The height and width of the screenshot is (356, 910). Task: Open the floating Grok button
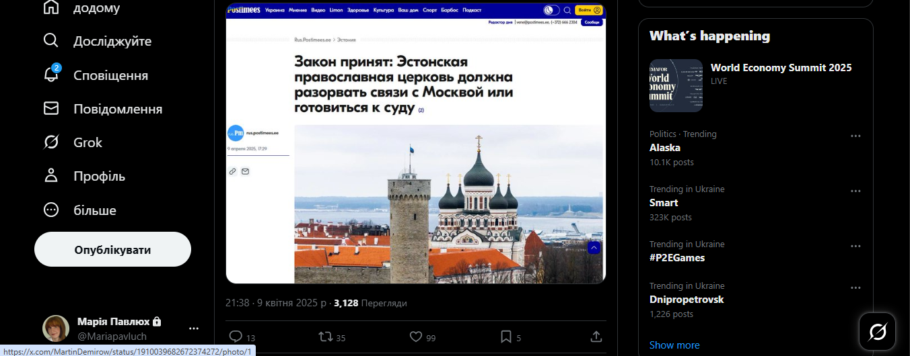pyautogui.click(x=878, y=331)
